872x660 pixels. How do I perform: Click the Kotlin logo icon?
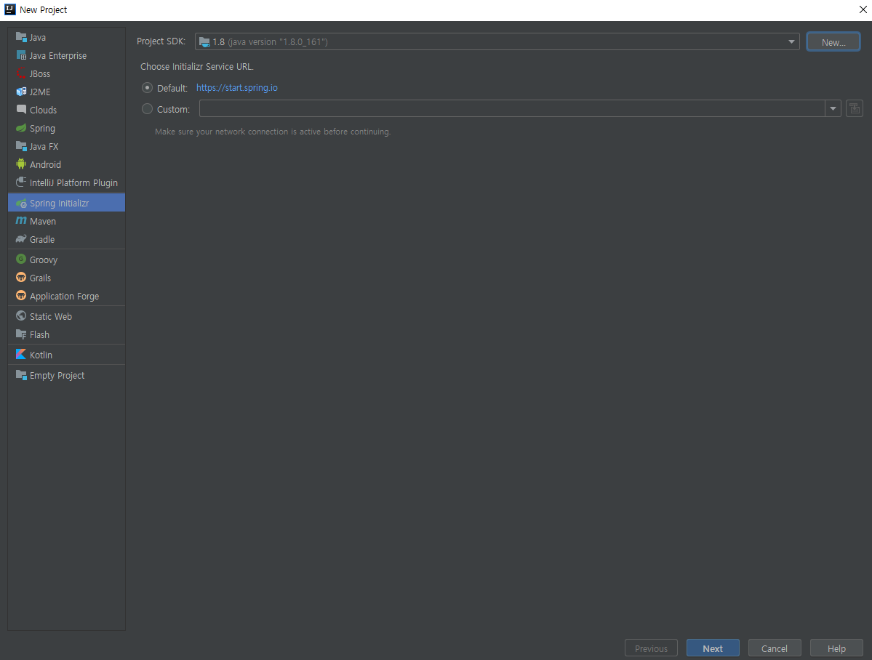pyautogui.click(x=21, y=354)
